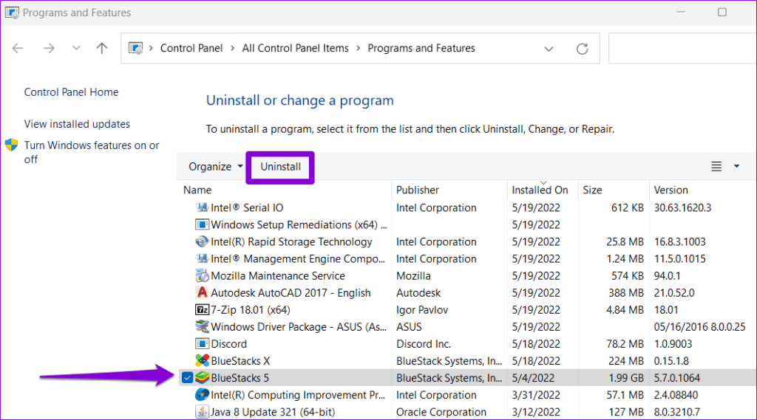Open the view options dropdown arrow

coord(737,166)
